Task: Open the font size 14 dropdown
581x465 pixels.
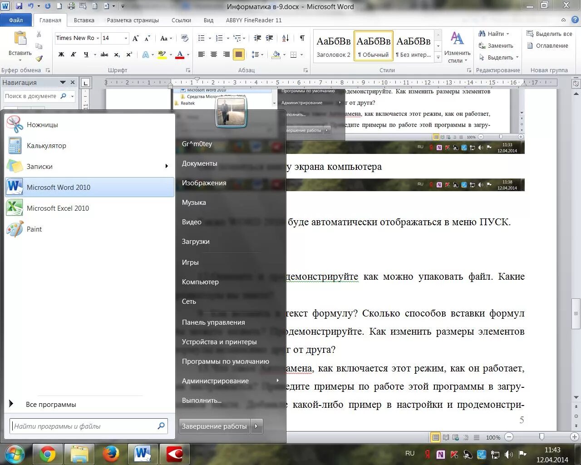Action: point(126,38)
